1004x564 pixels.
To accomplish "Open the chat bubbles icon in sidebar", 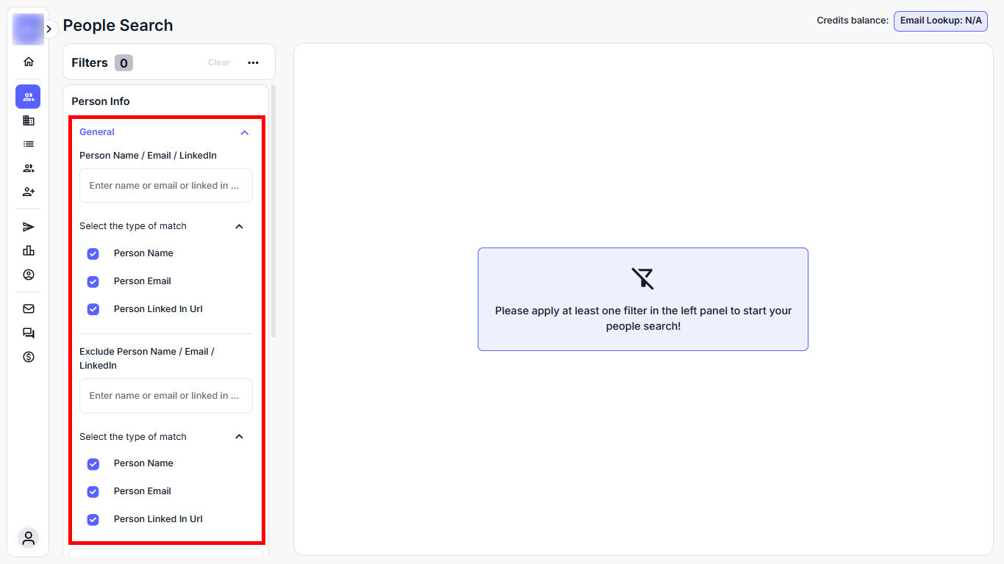I will tap(29, 333).
